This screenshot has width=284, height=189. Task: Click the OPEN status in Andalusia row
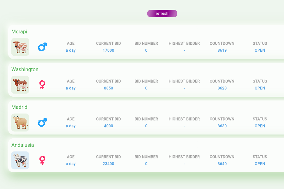pyautogui.click(x=260, y=164)
